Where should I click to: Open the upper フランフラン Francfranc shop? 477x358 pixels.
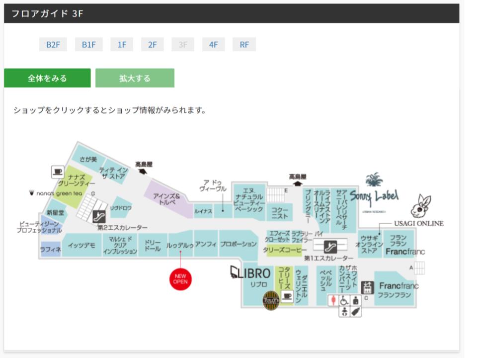[x=399, y=244]
